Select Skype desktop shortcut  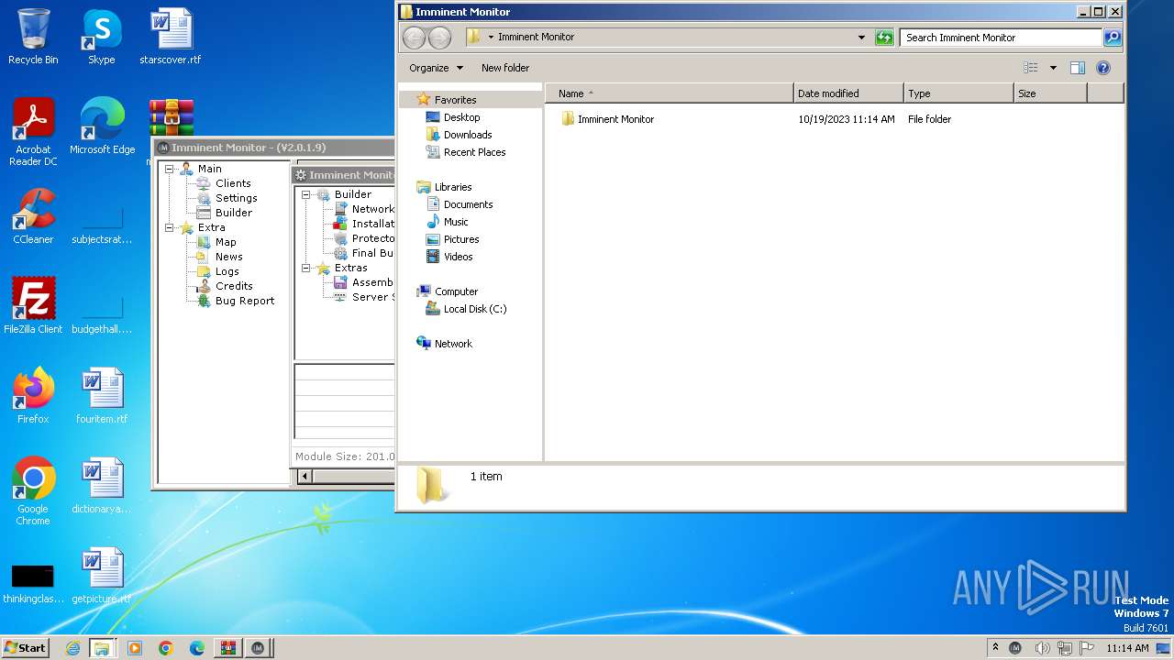point(102,37)
